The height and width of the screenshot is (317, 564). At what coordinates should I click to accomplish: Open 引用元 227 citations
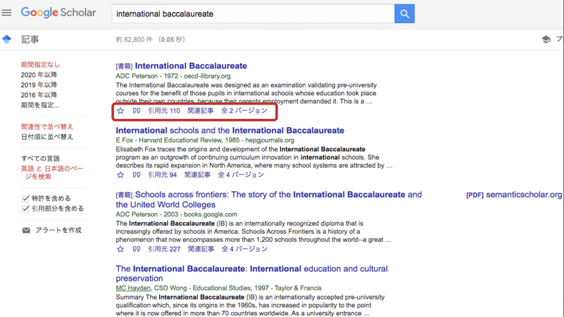[x=164, y=249]
